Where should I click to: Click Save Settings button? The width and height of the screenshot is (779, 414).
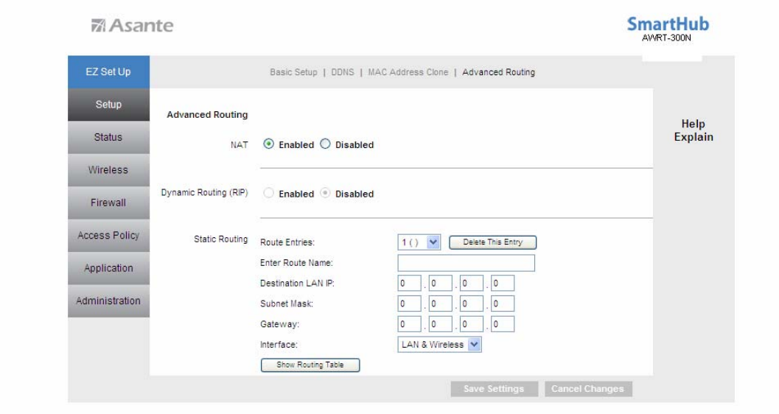(494, 389)
